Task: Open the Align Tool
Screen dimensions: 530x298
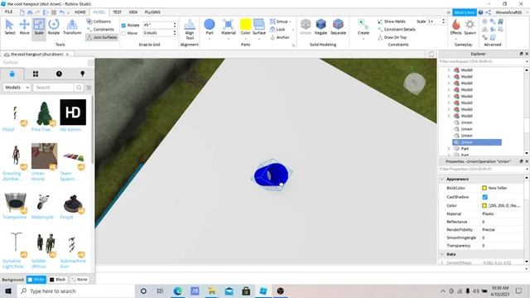Action: point(190,30)
